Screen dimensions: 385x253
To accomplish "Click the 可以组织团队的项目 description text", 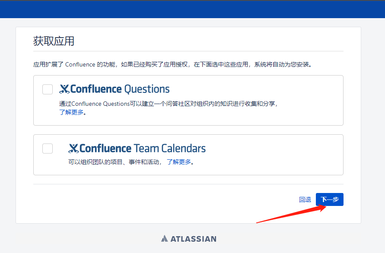I will (x=115, y=162).
